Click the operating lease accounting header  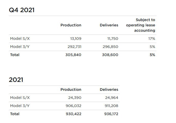(140, 25)
